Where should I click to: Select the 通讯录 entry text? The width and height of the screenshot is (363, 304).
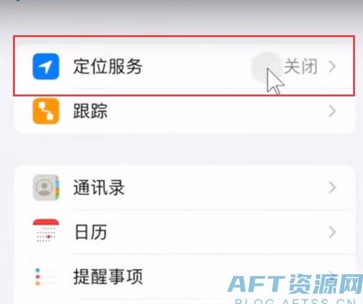coord(99,187)
